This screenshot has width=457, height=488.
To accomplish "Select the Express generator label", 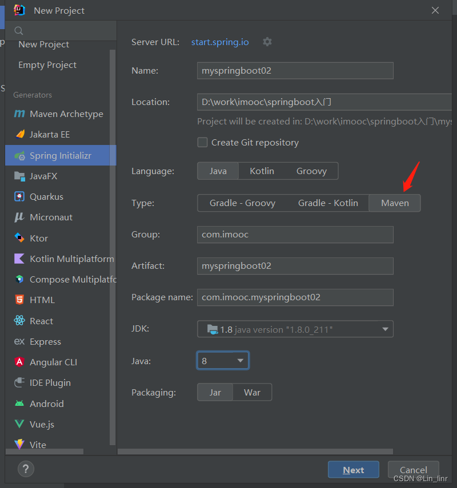I will coord(45,342).
